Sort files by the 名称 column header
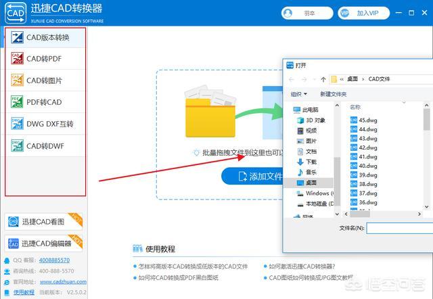Screen dimensions: 433x299 tap(355, 107)
